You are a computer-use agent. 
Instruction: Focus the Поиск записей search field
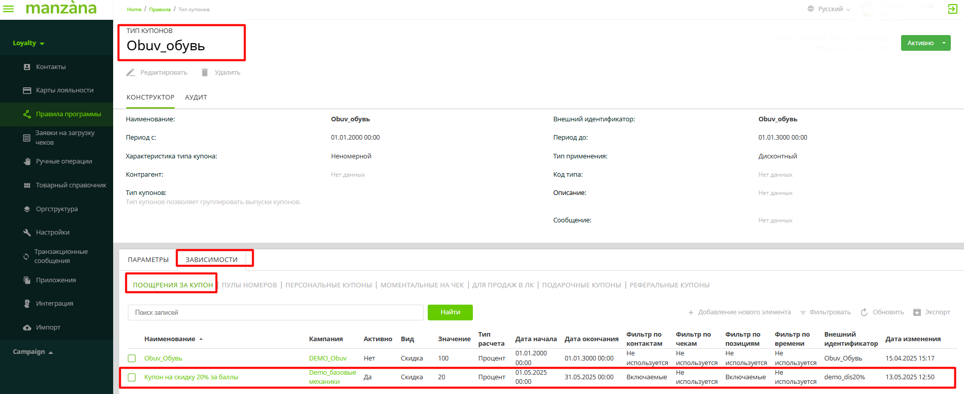[x=276, y=312]
